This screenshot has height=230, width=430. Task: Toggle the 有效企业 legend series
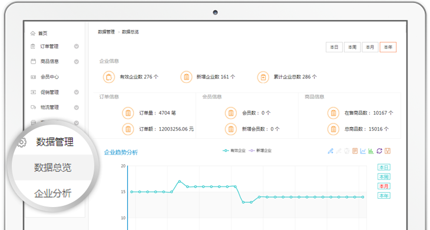pos(234,151)
